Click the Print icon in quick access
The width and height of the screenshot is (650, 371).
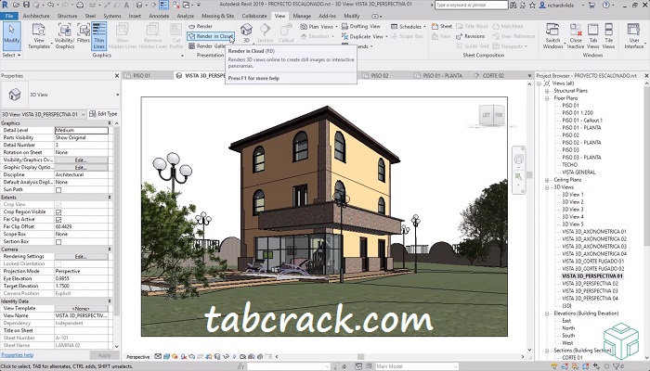point(80,5)
